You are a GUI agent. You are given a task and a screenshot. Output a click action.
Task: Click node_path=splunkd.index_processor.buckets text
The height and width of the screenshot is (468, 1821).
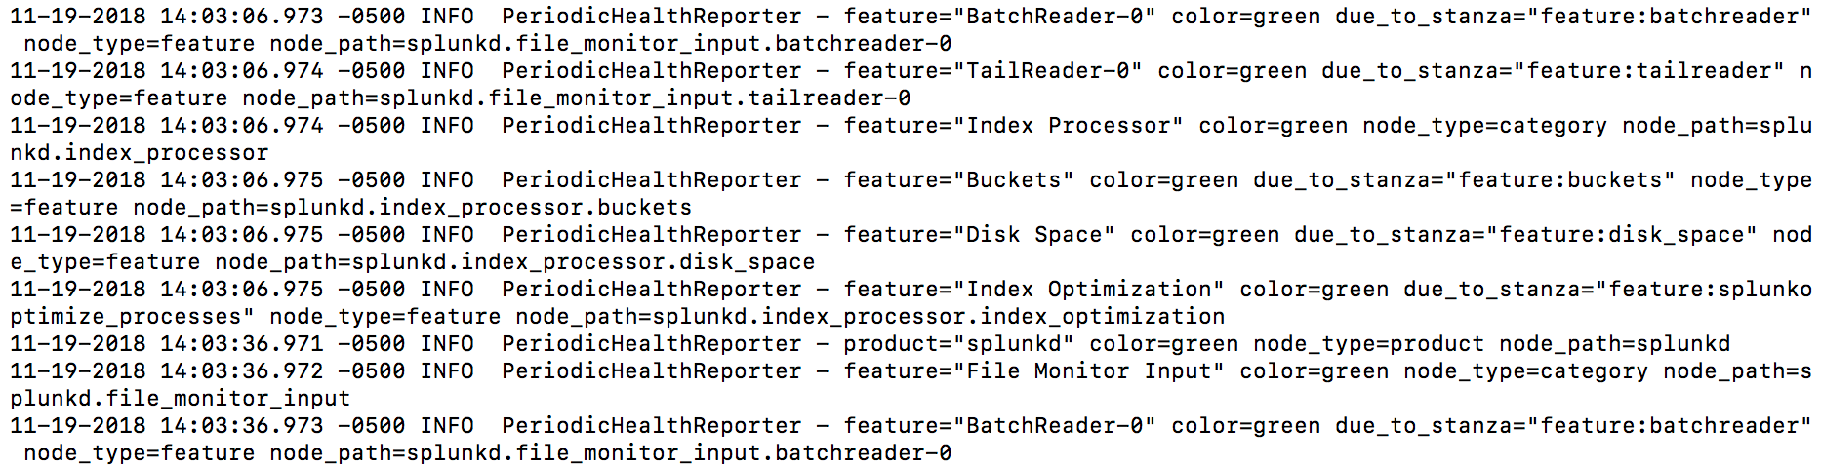click(413, 208)
